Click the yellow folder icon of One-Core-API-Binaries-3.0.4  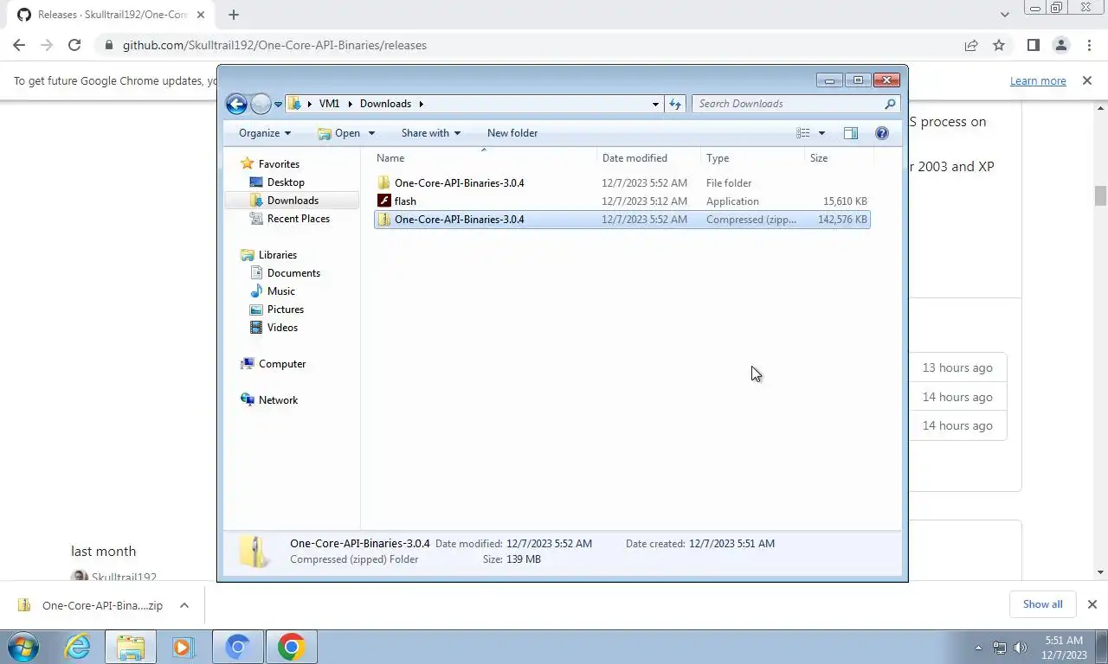(x=384, y=183)
